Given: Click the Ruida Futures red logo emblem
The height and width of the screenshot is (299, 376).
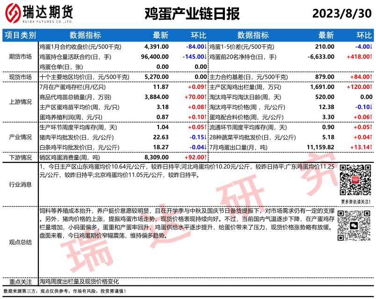Looking at the screenshot, I should click(15, 14).
